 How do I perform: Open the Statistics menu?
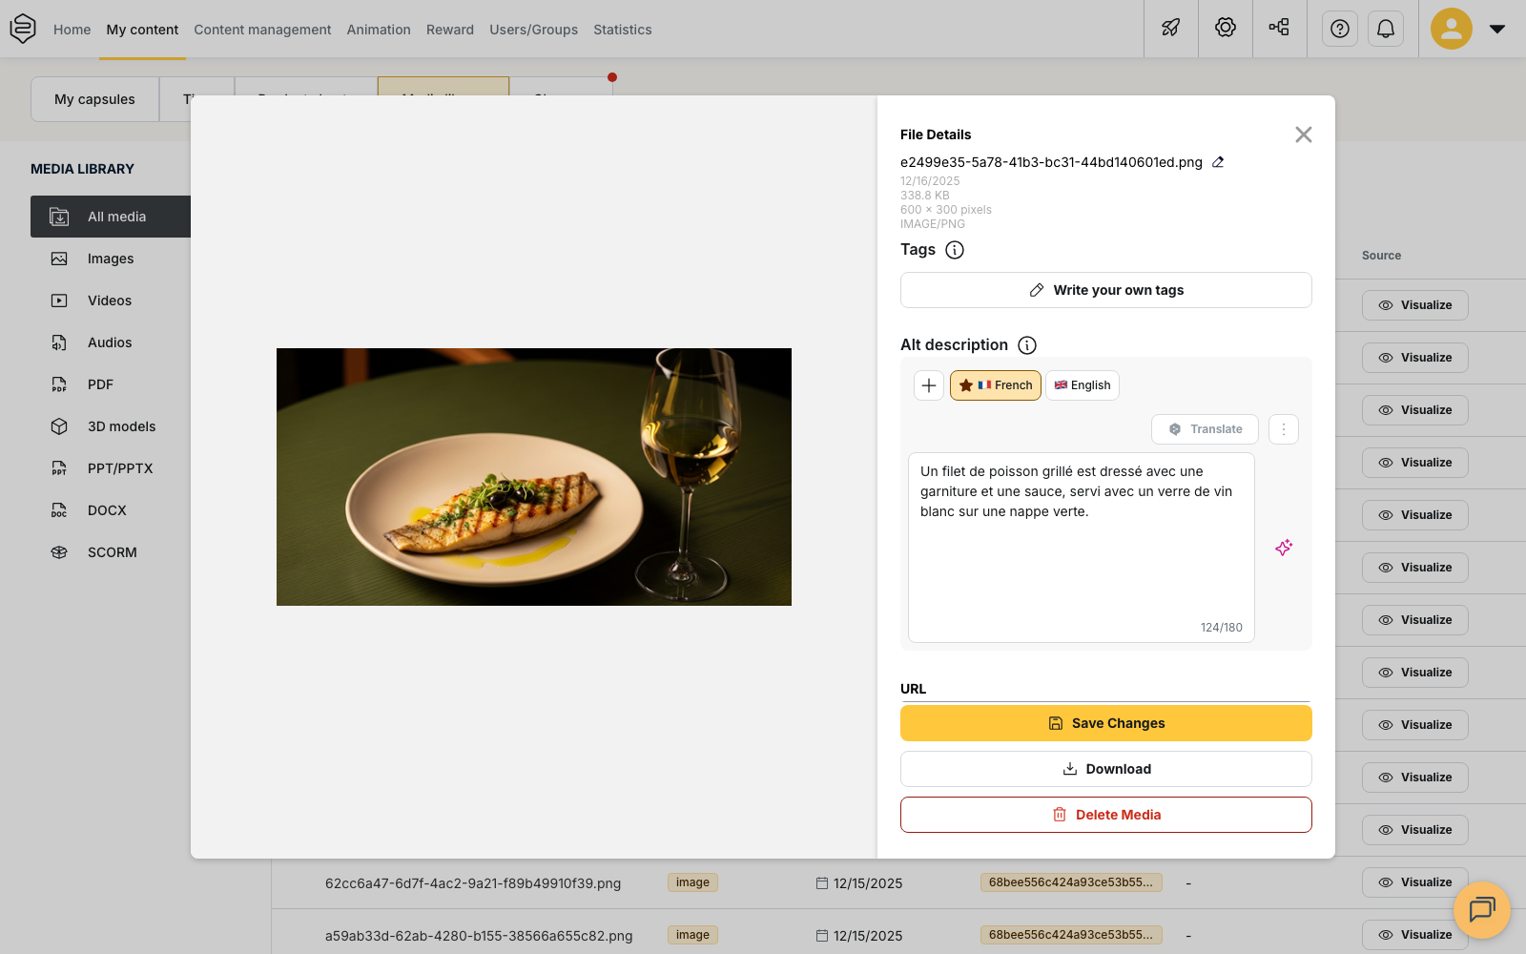click(x=623, y=30)
